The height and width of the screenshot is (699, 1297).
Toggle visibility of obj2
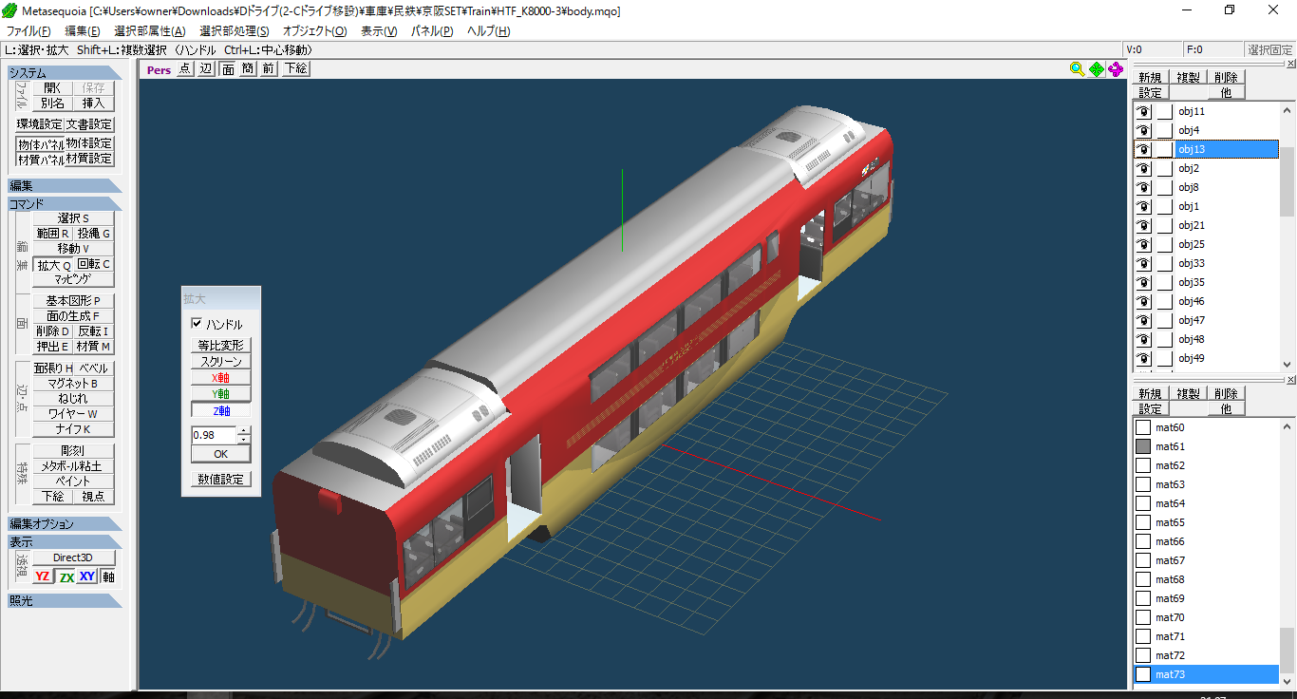click(1143, 168)
